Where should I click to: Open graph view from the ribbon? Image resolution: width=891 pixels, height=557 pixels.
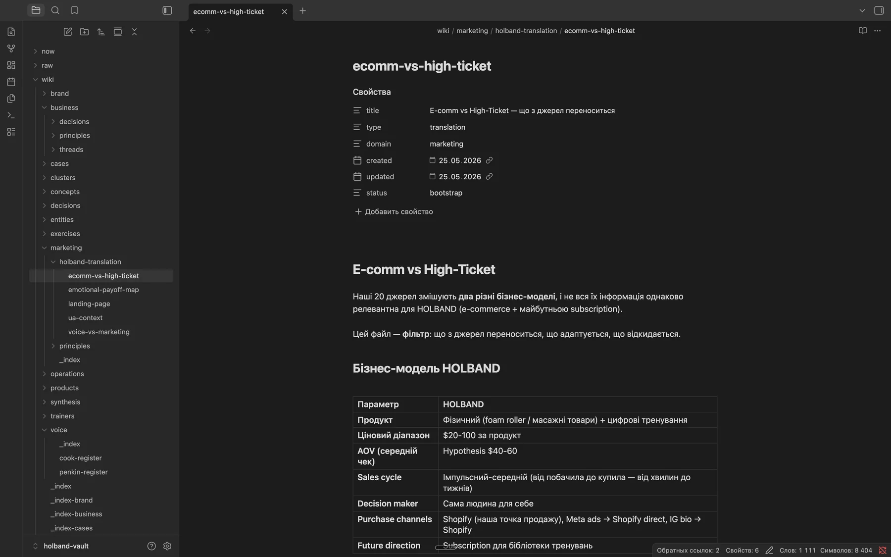pyautogui.click(x=11, y=49)
